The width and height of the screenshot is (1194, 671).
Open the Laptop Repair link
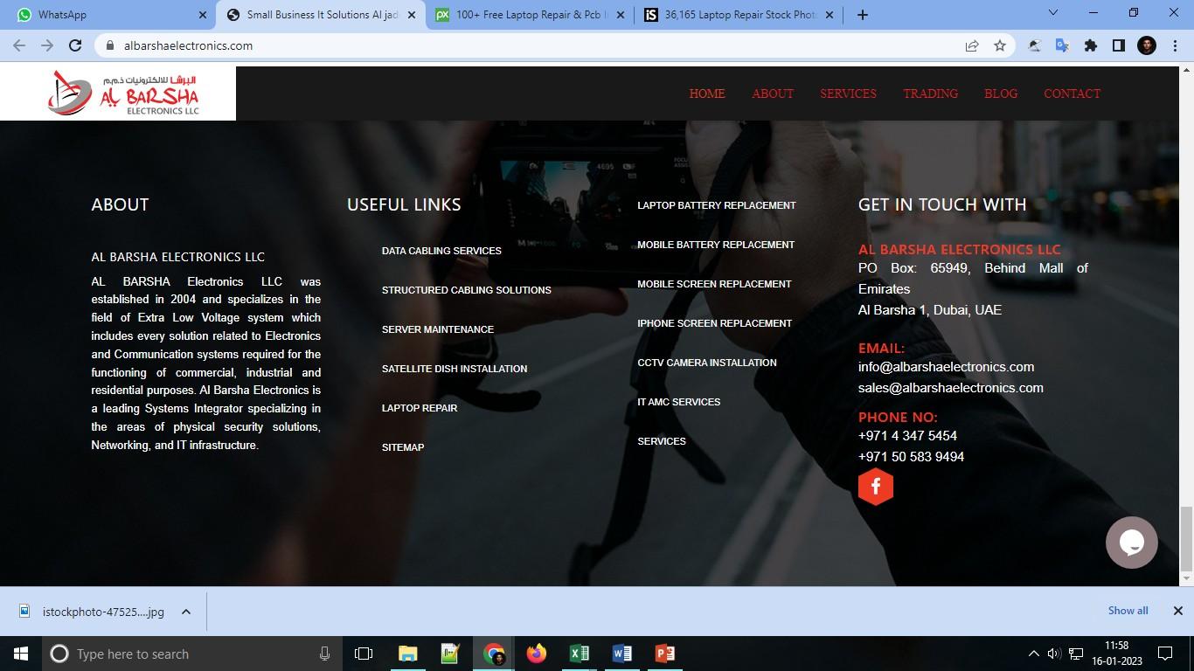coord(420,408)
